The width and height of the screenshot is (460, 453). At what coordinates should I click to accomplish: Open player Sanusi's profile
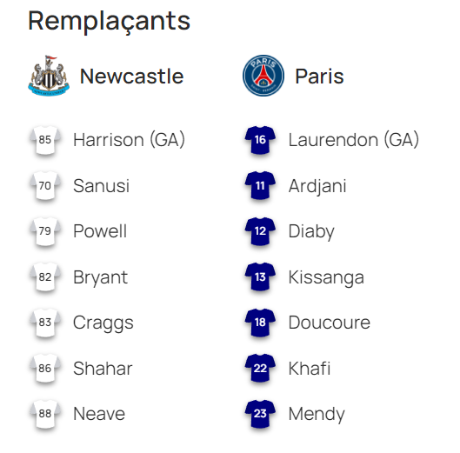pos(101,186)
